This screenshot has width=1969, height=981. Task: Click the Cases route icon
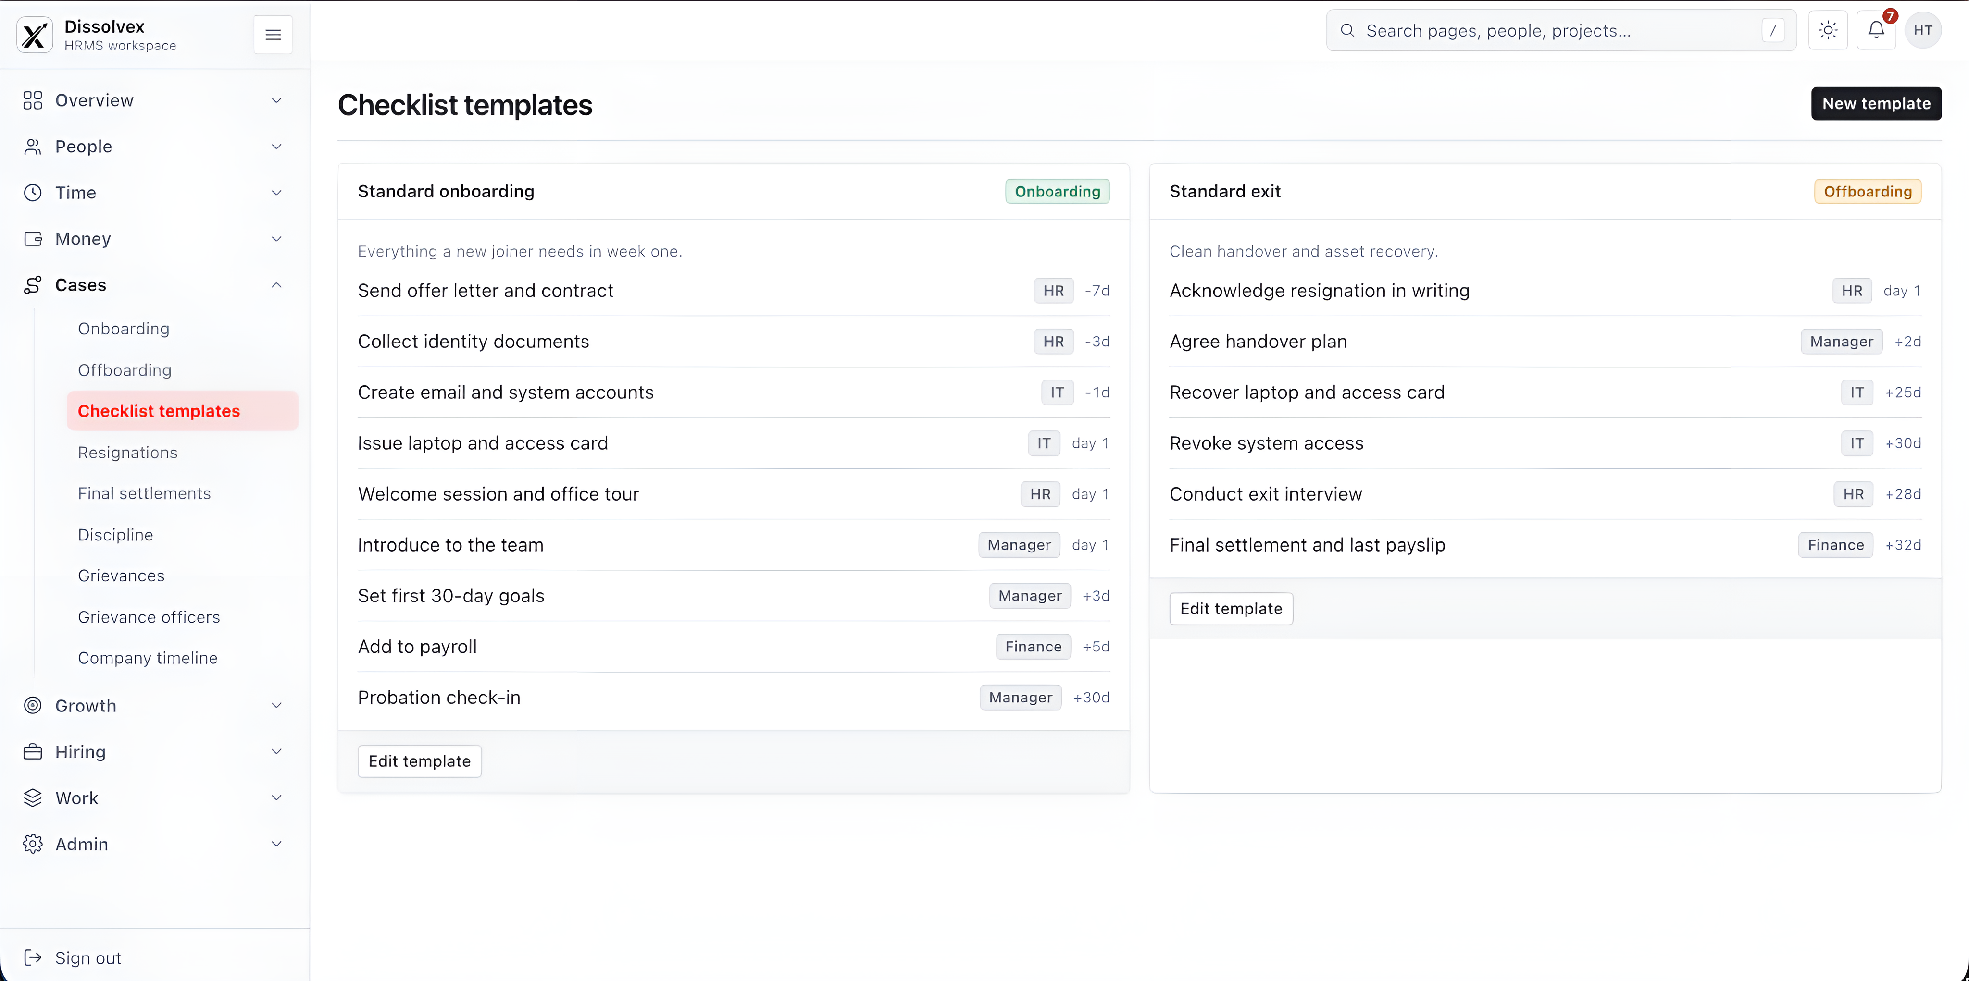pos(33,285)
